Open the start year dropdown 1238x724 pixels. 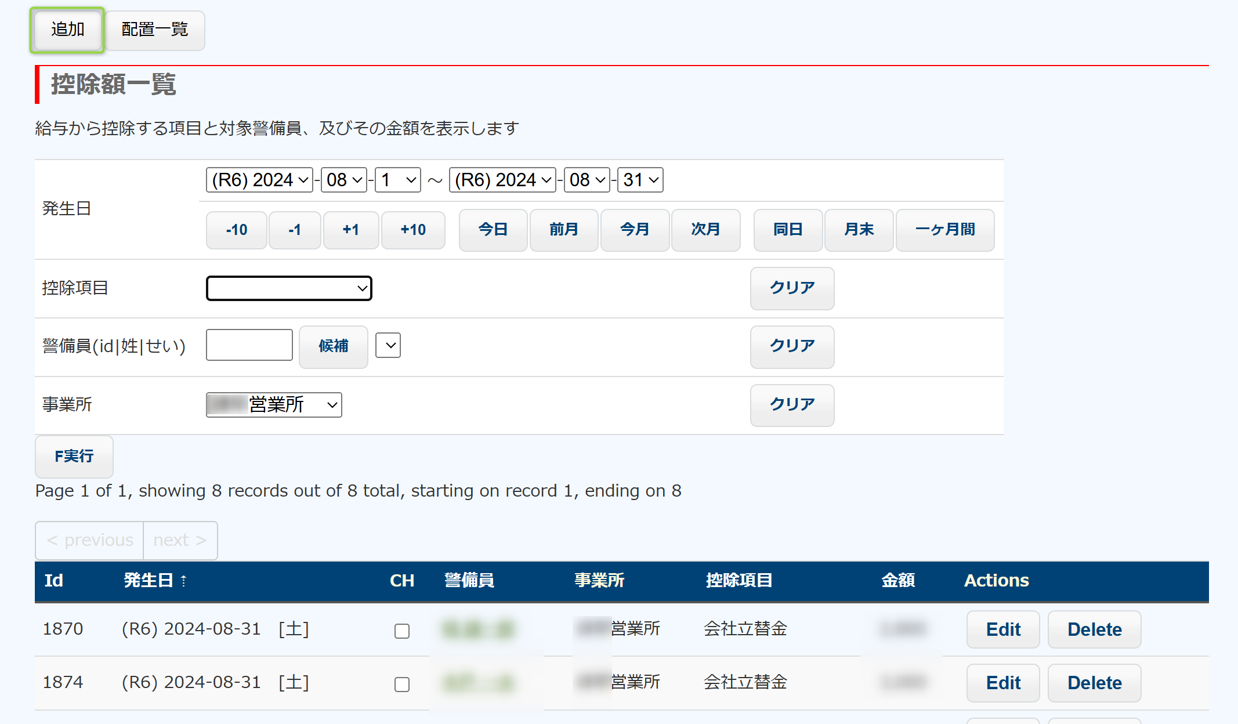(x=259, y=180)
